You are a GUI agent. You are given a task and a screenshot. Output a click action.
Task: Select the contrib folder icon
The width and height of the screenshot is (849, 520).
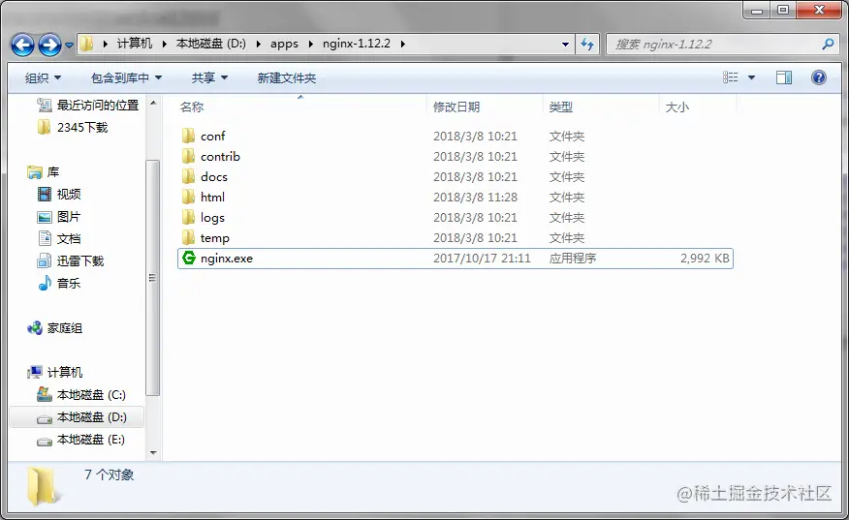[188, 156]
